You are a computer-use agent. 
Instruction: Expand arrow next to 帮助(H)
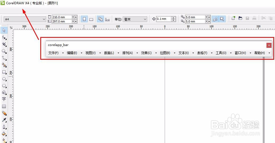pos(269,53)
